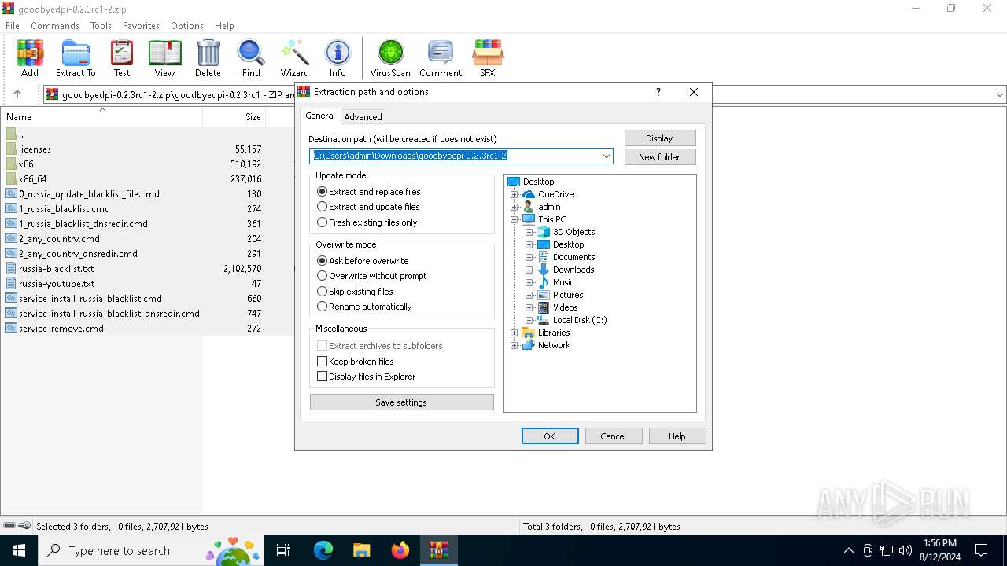The height and width of the screenshot is (566, 1007).
Task: Click the Save settings button
Action: pyautogui.click(x=401, y=402)
